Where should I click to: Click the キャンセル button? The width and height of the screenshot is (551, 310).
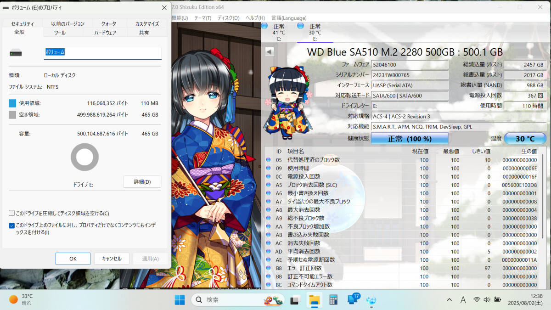112,259
